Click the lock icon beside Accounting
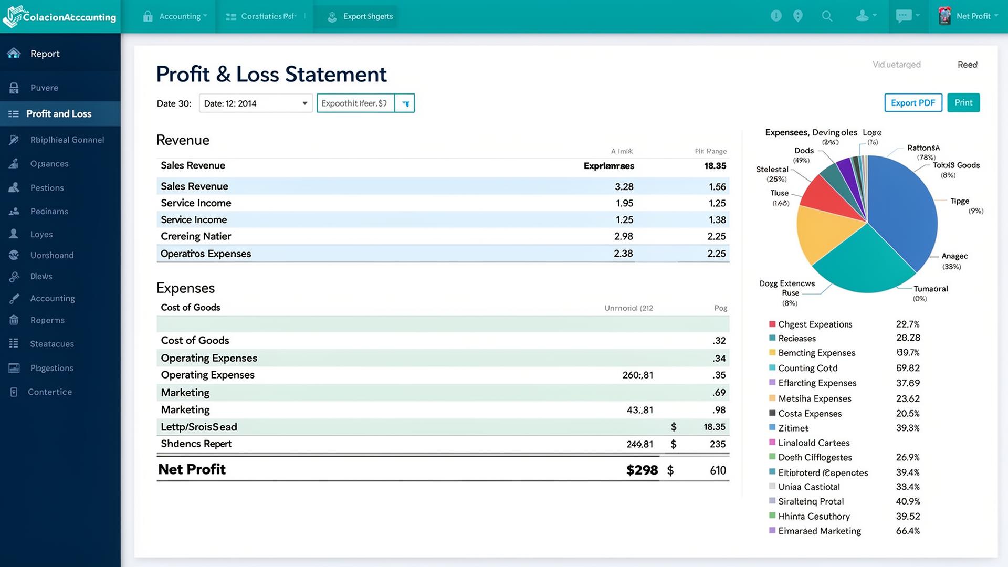 pyautogui.click(x=148, y=16)
